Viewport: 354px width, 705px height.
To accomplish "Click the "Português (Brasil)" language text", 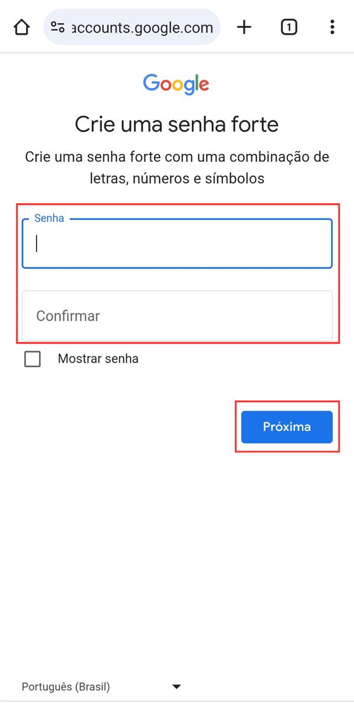I will point(65,687).
